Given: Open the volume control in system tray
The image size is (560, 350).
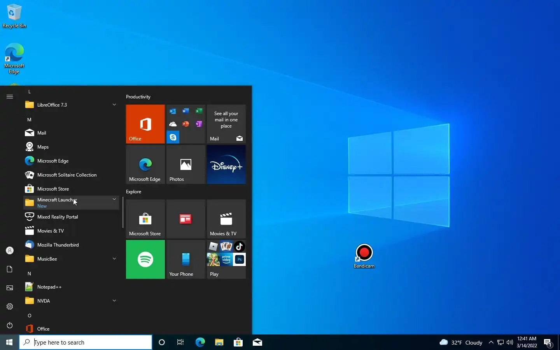Looking at the screenshot, I should [x=509, y=342].
